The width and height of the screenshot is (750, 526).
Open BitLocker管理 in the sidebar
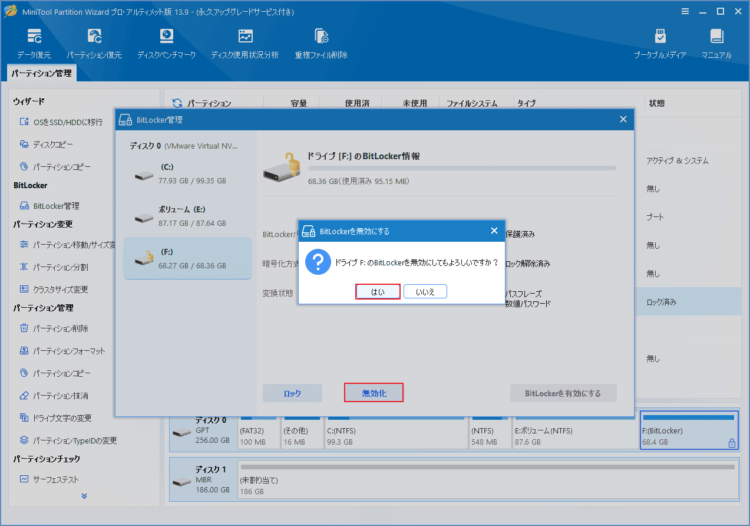pos(49,206)
